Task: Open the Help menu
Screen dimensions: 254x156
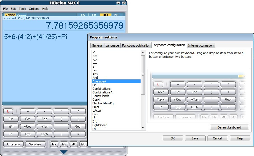Action: click(x=45, y=9)
